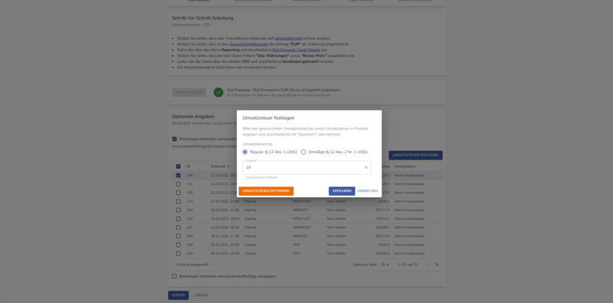This screenshot has width=613, height=303.
Task: Click the ID column header
Action: click(x=189, y=166)
